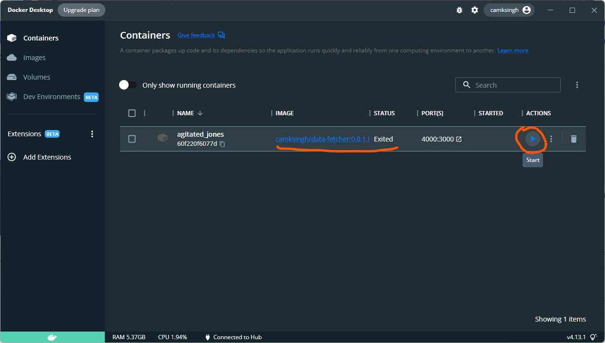Screen dimensions: 605x343
Task: Delete the agitated_jones container
Action: [x=574, y=139]
